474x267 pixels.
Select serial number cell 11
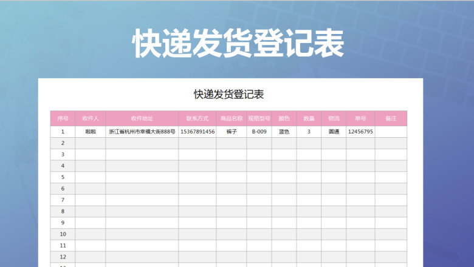point(63,246)
